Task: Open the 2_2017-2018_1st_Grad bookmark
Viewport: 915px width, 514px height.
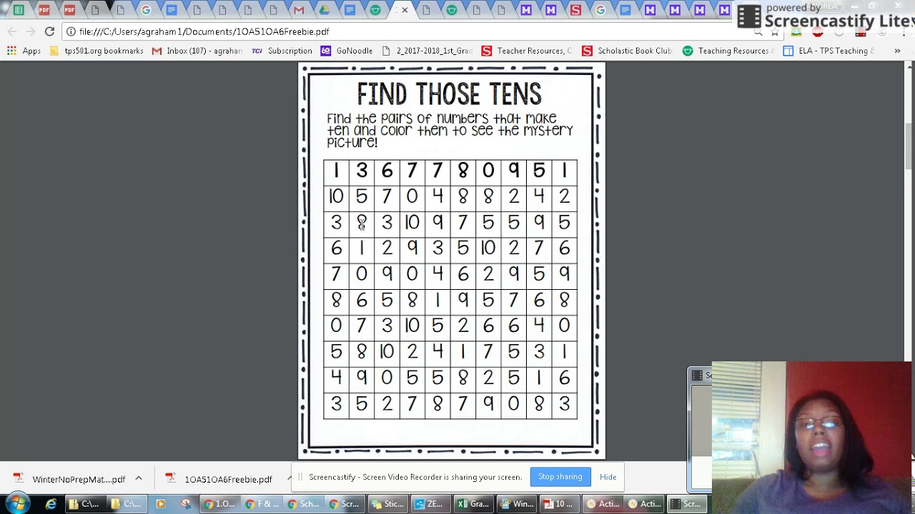Action: tap(427, 51)
